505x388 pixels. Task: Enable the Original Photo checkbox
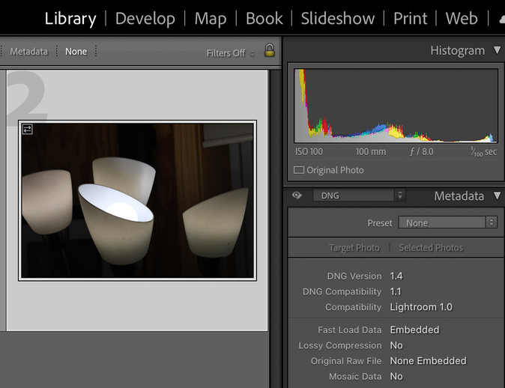click(x=299, y=170)
